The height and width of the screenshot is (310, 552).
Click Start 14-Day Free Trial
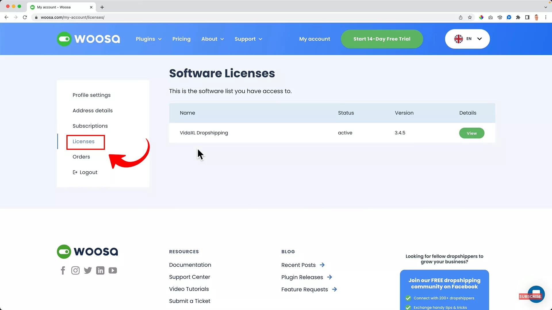tap(382, 39)
